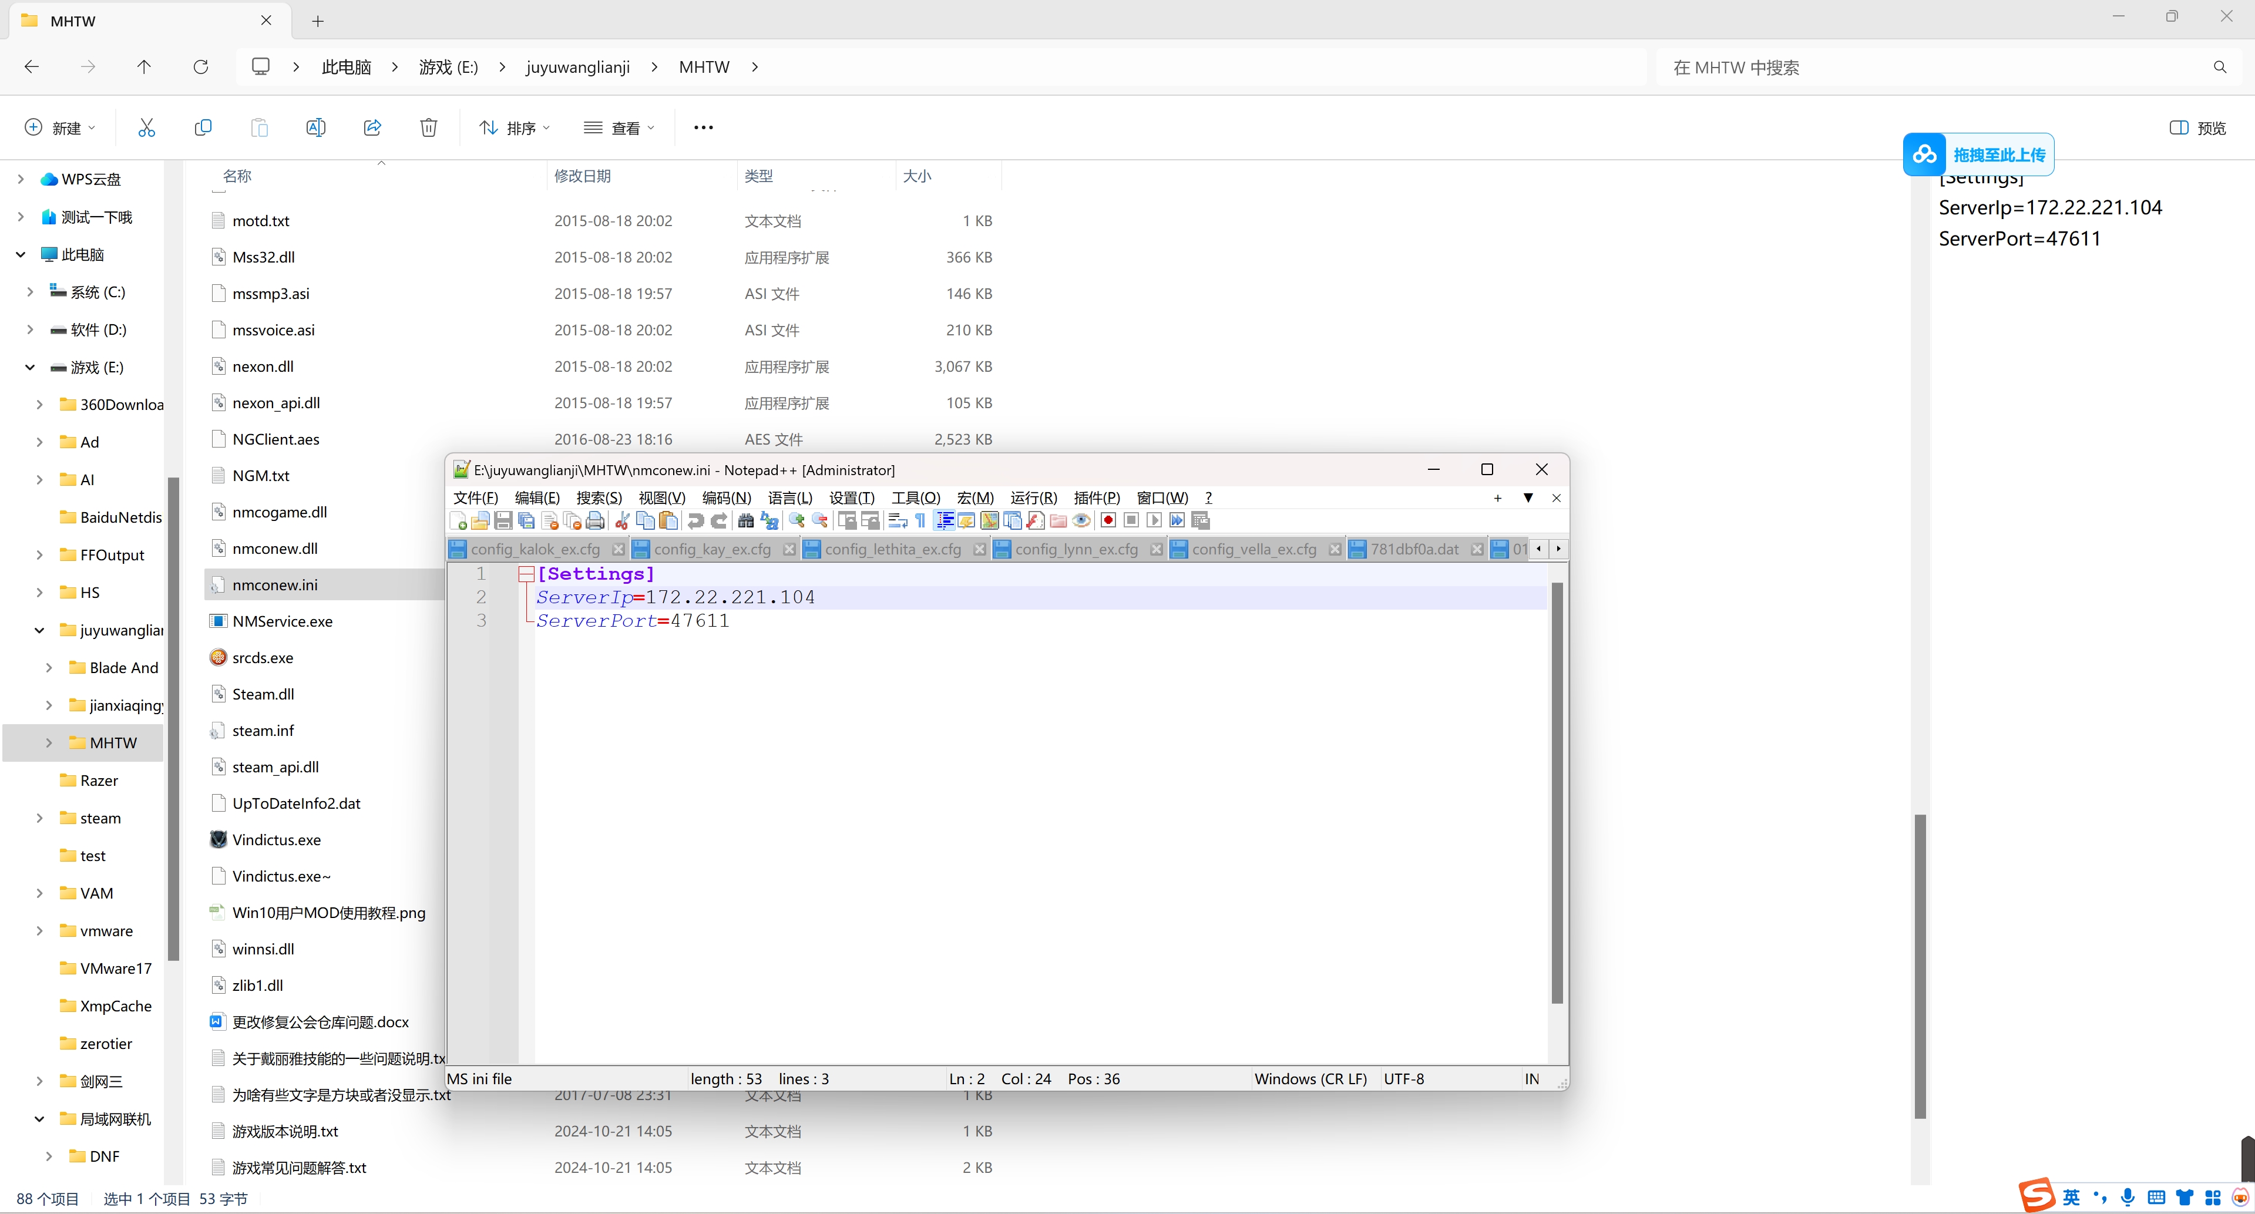Click the Open file icon in Notepad++
The width and height of the screenshot is (2255, 1214).
point(480,521)
